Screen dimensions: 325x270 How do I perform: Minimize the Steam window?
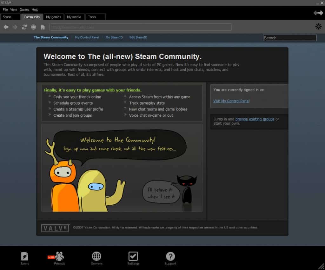point(317,3)
